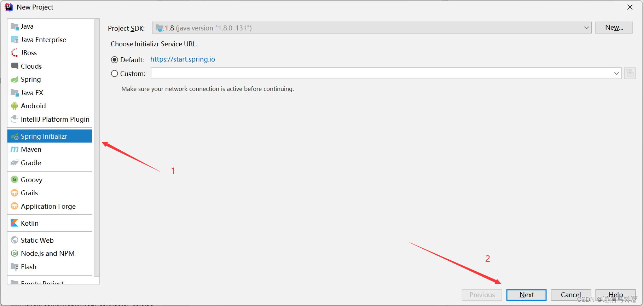Click the Gradle elephant icon
The width and height of the screenshot is (643, 306).
pos(15,163)
